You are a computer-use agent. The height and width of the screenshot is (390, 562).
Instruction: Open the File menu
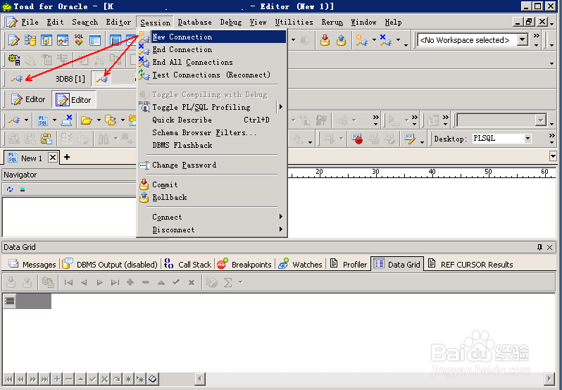point(30,23)
